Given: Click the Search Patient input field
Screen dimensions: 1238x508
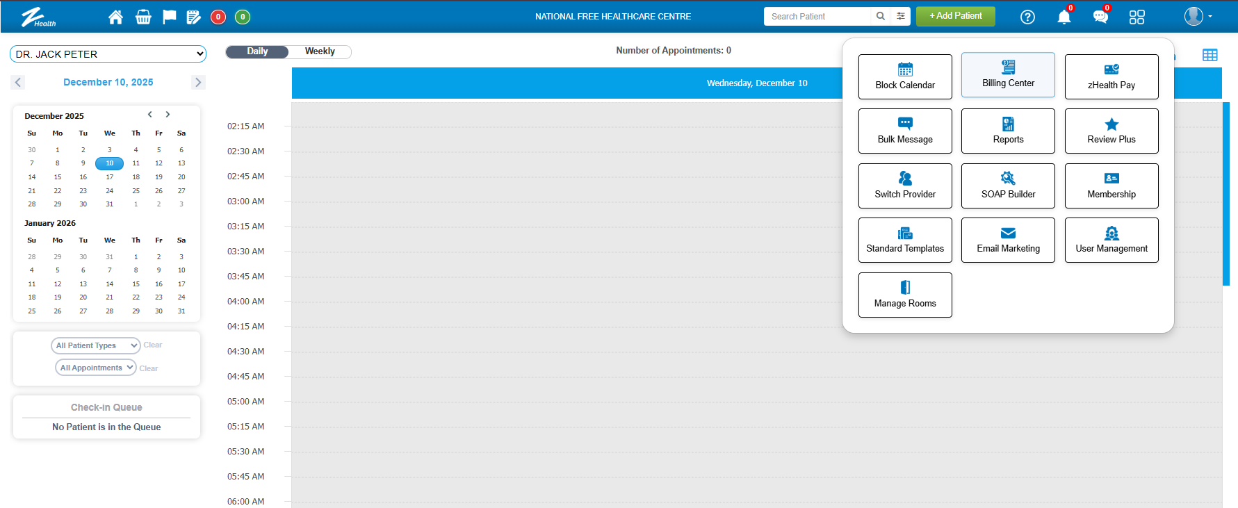Looking at the screenshot, I should (x=817, y=16).
